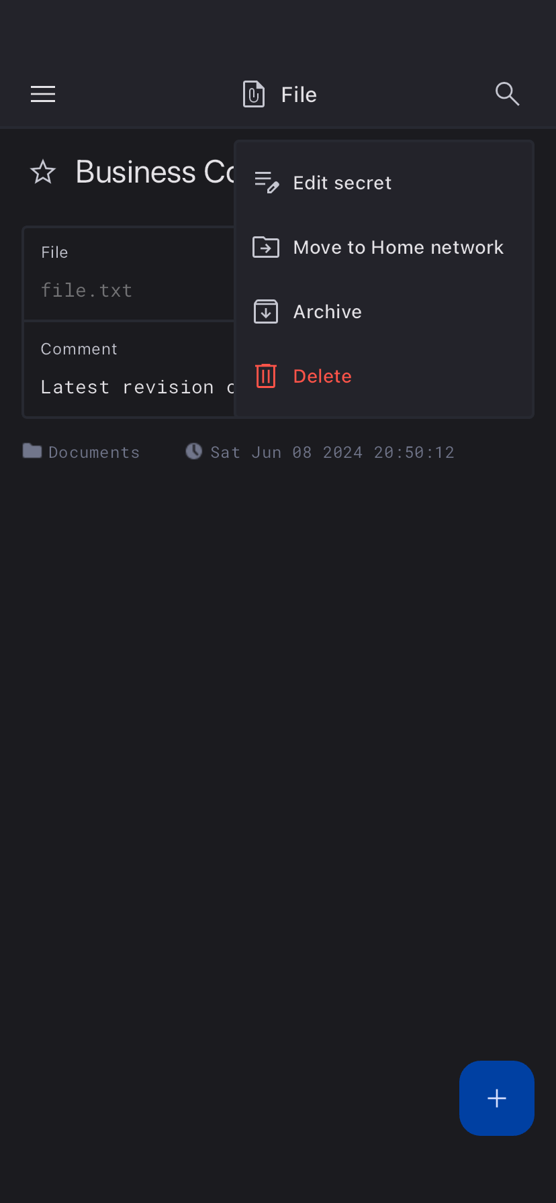The image size is (556, 1203).
Task: Click the Latest revision comment field
Action: pyautogui.click(x=129, y=370)
